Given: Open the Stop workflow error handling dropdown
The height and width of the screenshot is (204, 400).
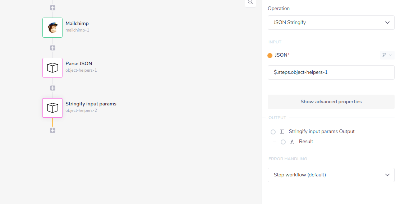Looking at the screenshot, I should [x=331, y=175].
